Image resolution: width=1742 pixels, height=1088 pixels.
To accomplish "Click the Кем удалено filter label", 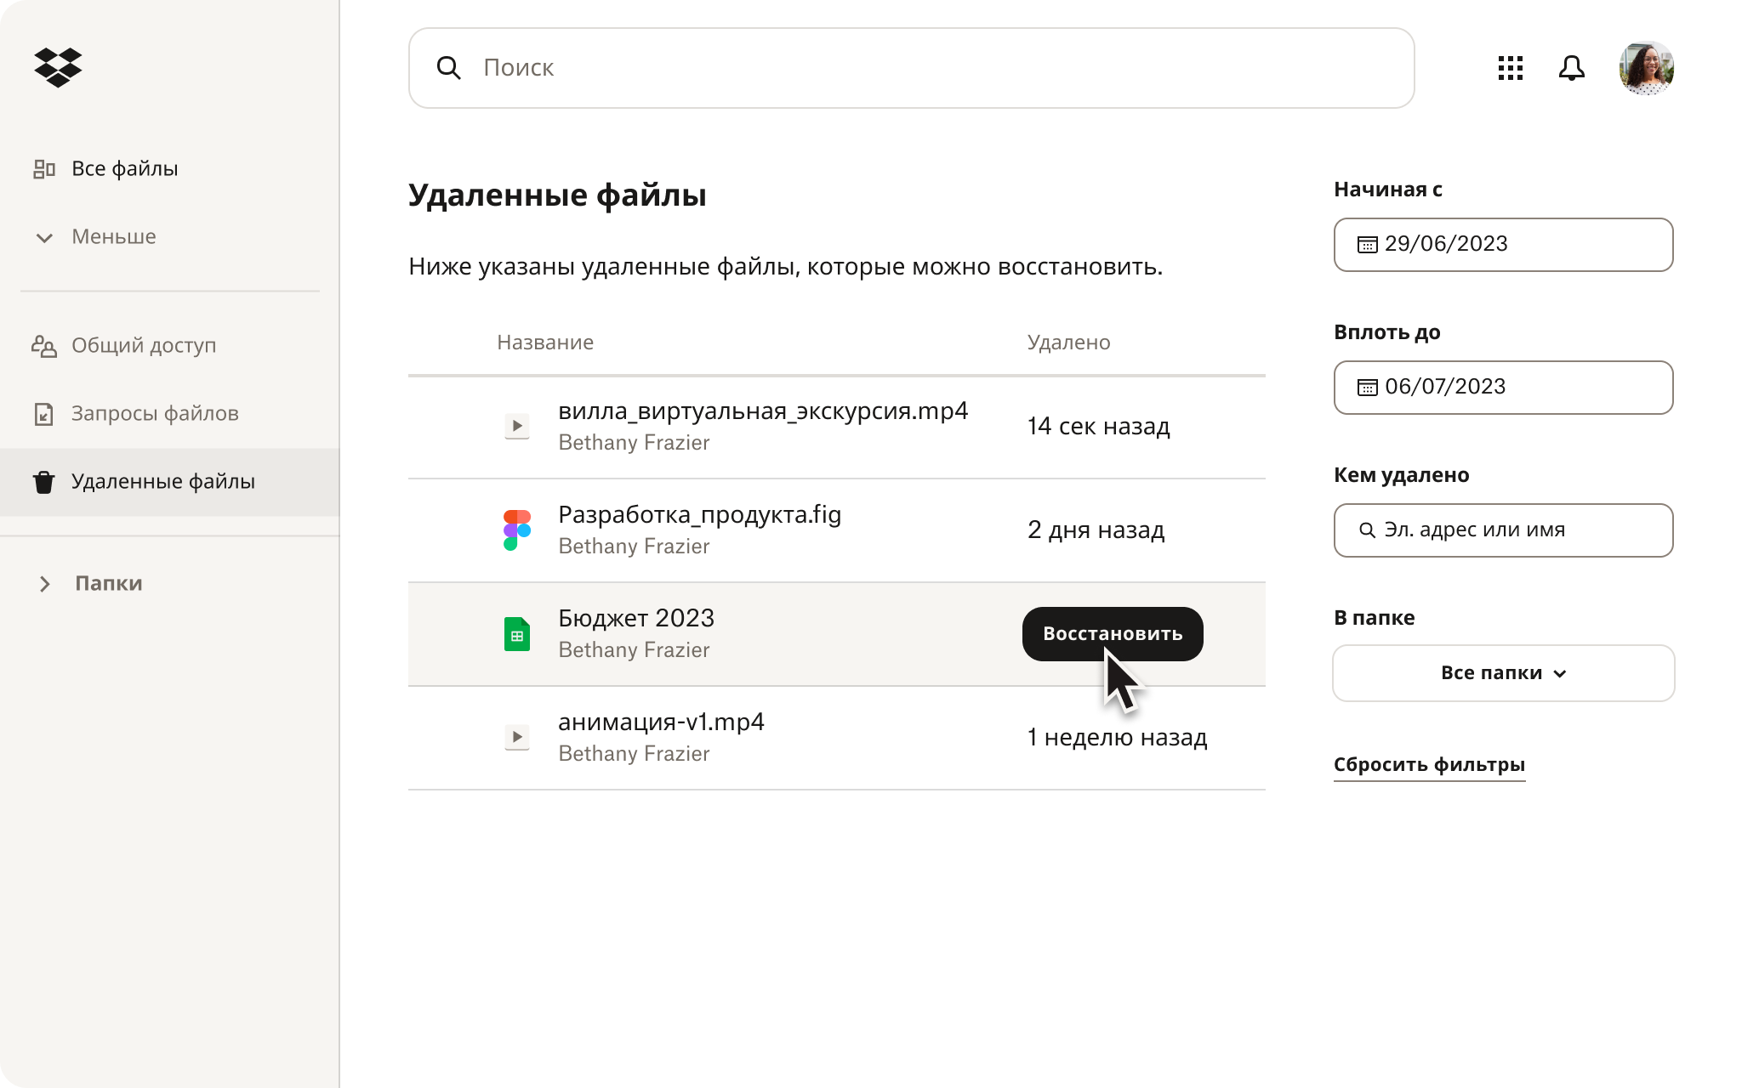I will pyautogui.click(x=1401, y=475).
